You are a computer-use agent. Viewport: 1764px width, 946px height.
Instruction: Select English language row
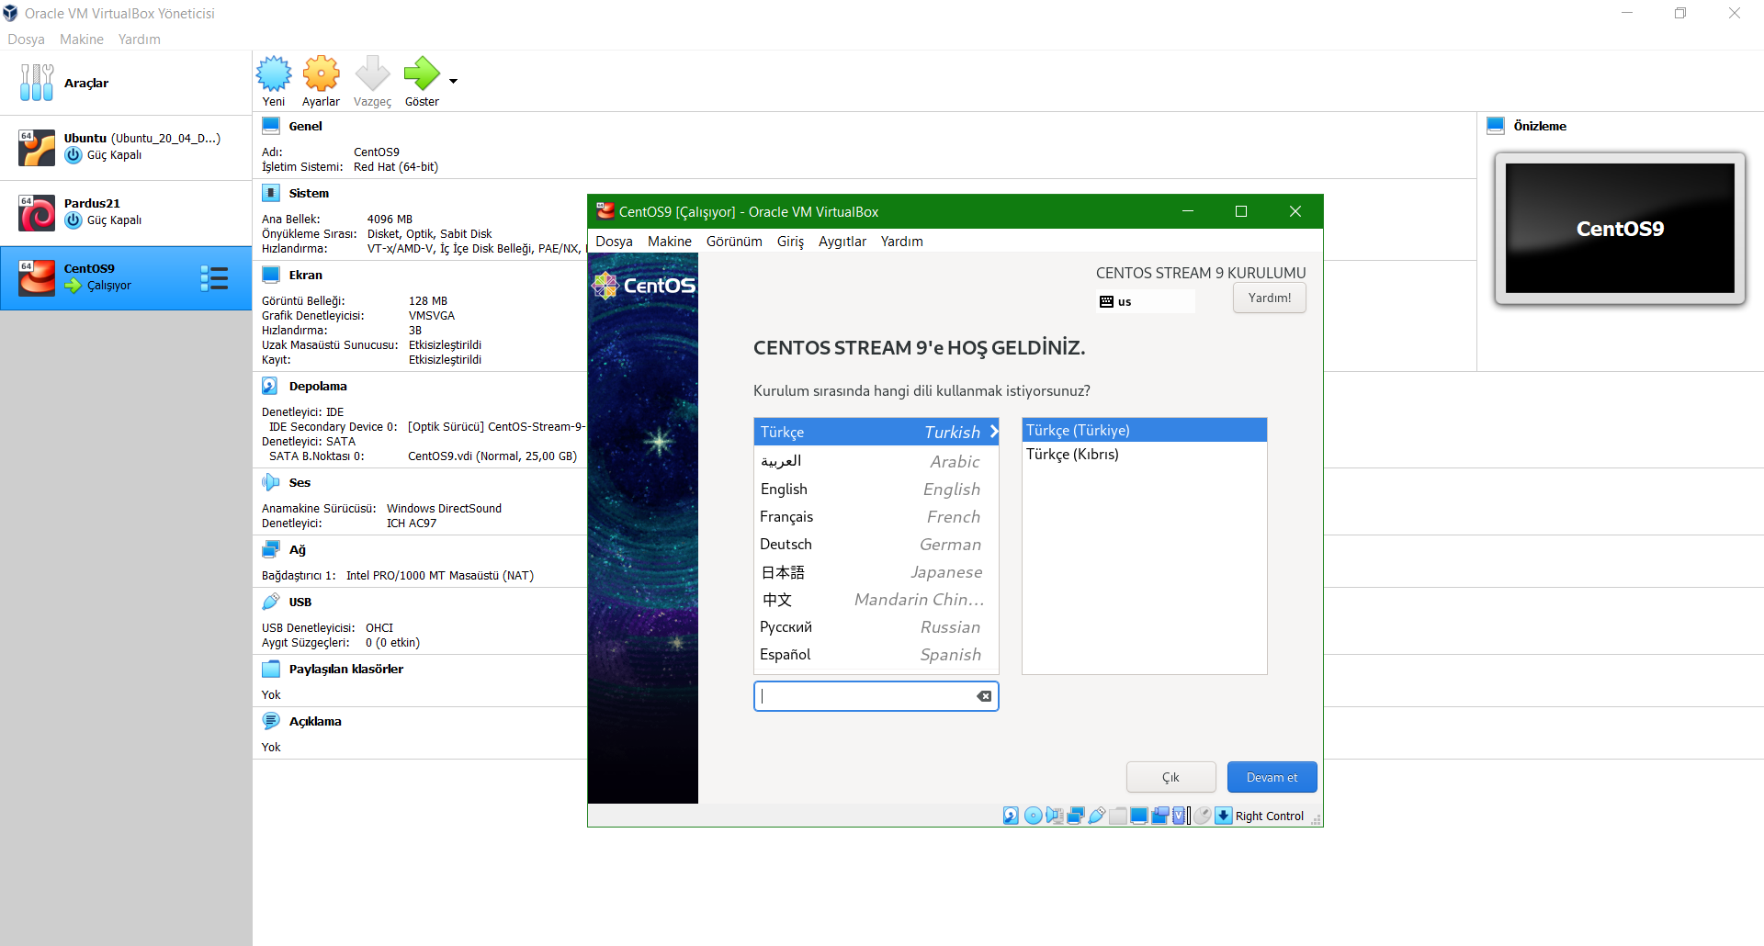pyautogui.click(x=876, y=489)
